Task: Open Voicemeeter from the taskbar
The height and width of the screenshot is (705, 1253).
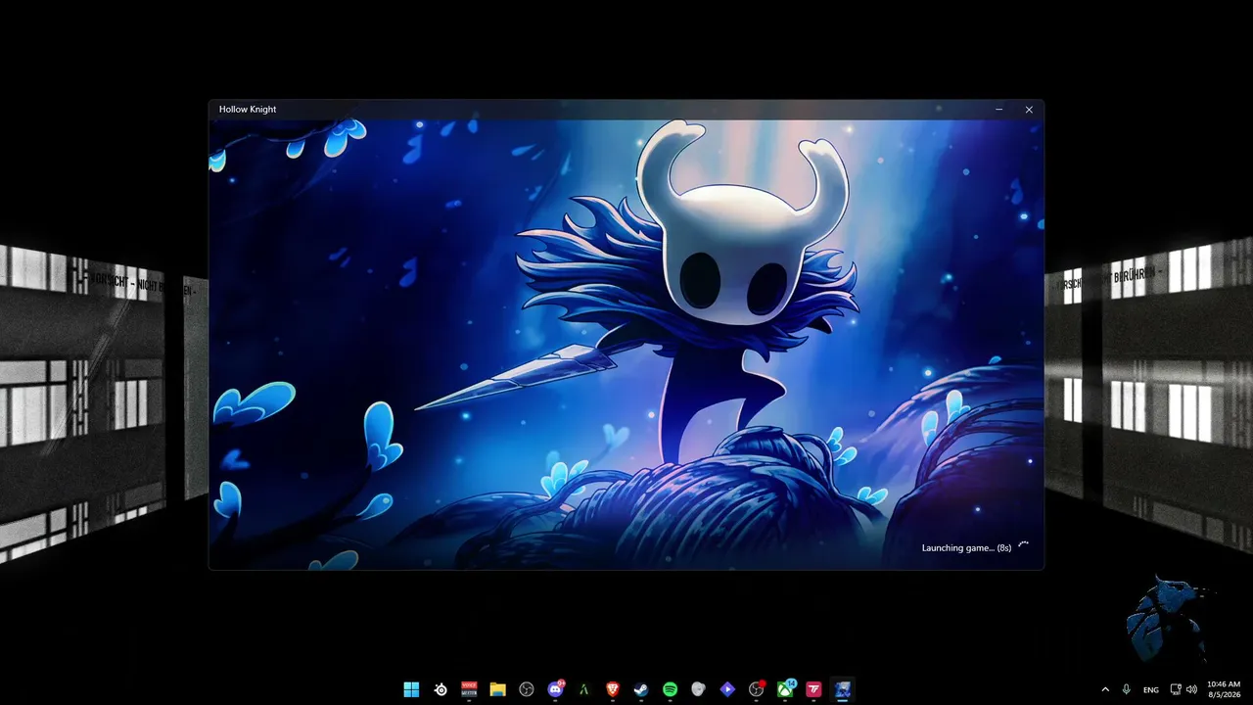Action: tap(470, 689)
